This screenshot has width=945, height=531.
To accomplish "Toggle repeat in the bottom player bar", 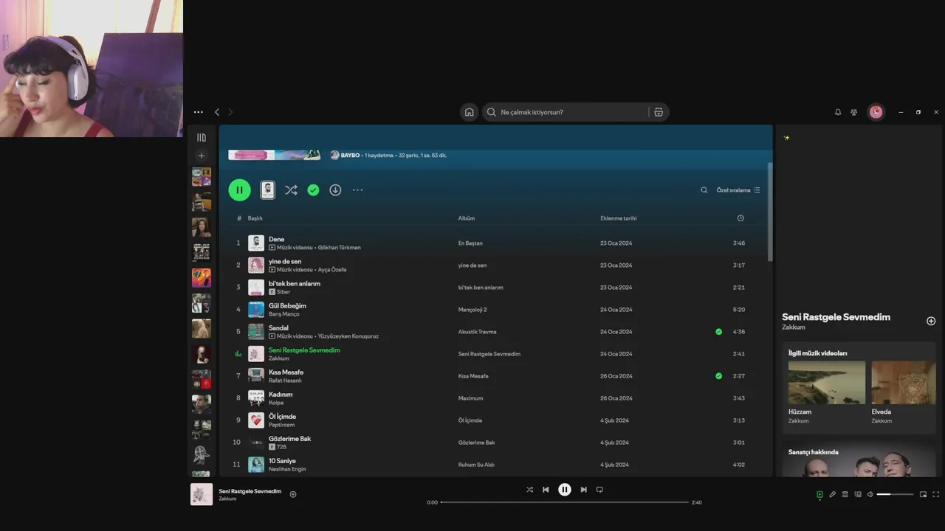I will click(x=599, y=490).
